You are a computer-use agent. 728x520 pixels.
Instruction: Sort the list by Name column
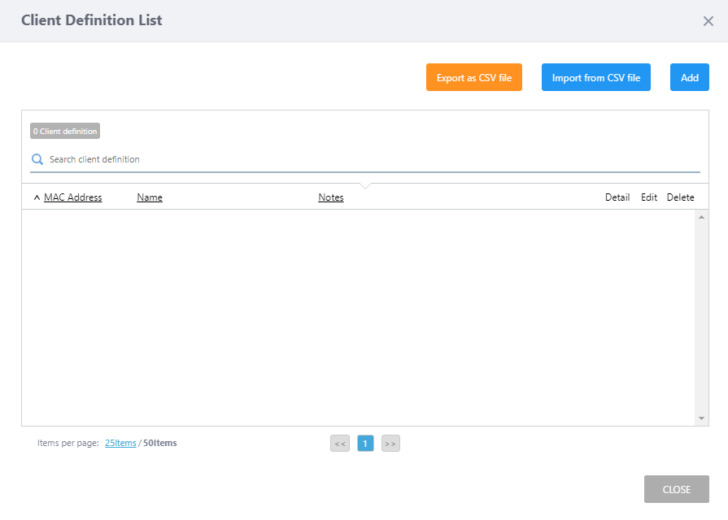[x=150, y=197]
